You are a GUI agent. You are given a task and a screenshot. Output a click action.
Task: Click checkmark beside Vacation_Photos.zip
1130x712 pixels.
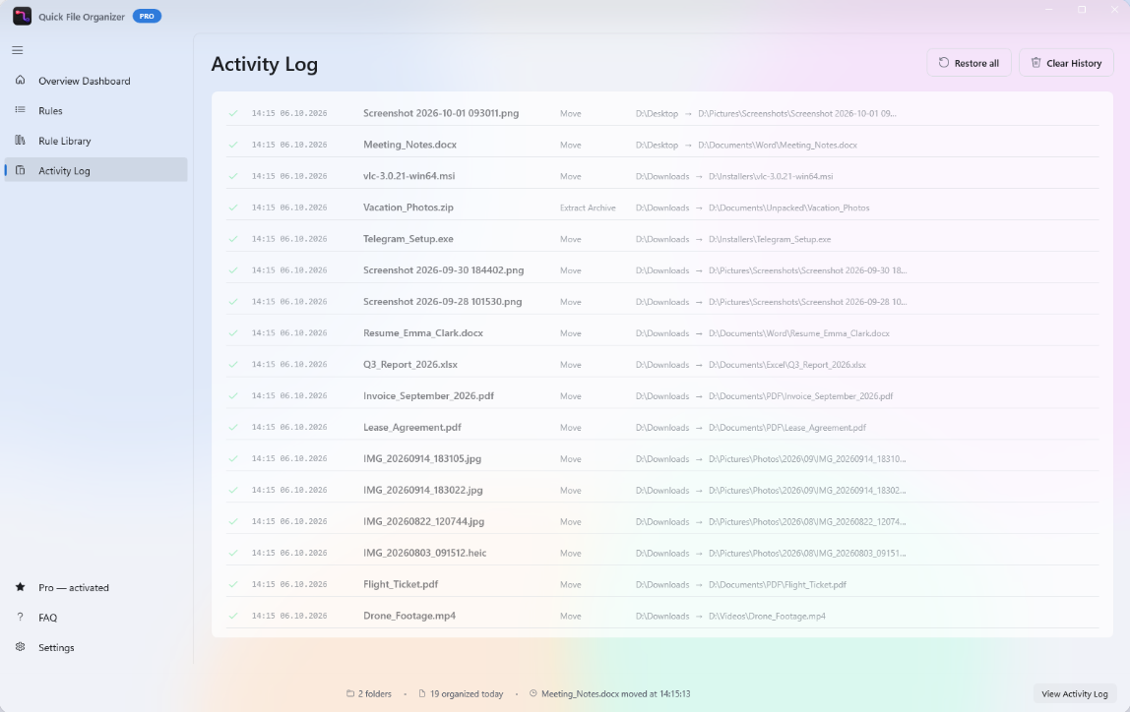tap(232, 208)
